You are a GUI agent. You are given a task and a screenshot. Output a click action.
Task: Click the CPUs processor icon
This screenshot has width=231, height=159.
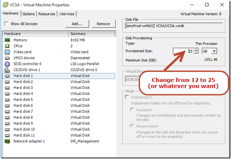(7, 46)
